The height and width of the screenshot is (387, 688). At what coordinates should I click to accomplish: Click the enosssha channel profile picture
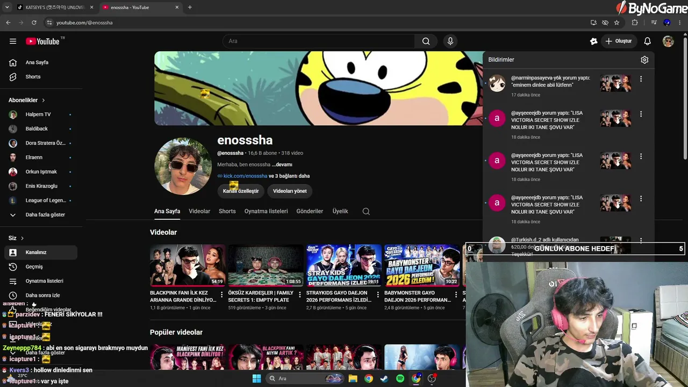183,167
